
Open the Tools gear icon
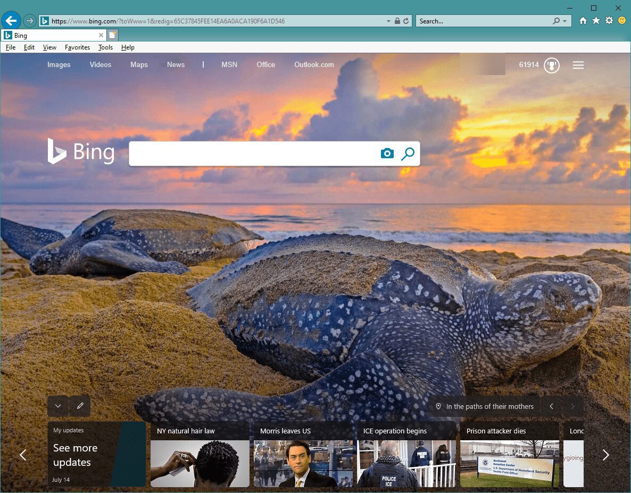(x=609, y=21)
